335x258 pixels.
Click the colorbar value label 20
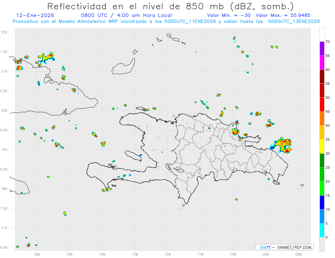[x=327, y=181]
